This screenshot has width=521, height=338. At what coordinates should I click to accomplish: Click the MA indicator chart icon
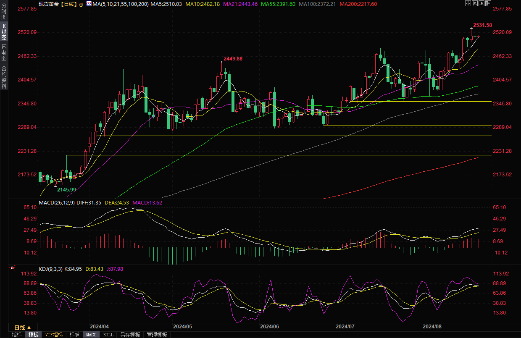click(89, 3)
